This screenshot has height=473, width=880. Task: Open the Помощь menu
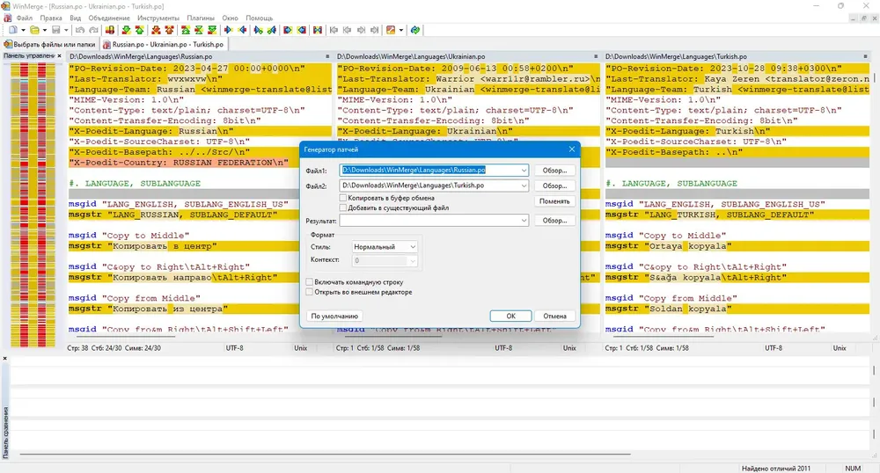260,18
